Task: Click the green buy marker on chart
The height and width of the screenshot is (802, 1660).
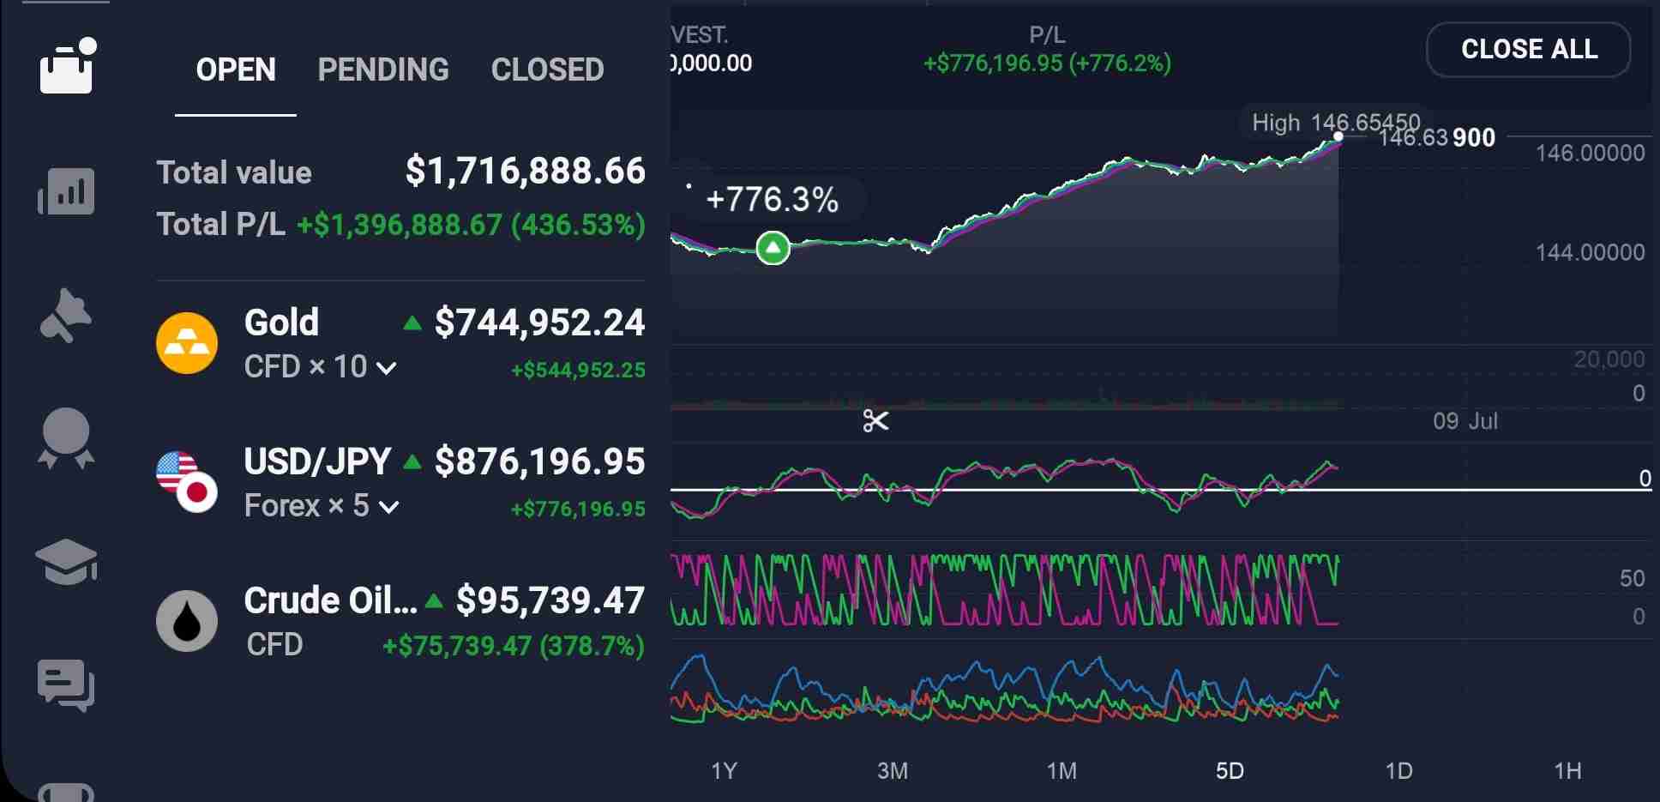Action: tap(773, 249)
